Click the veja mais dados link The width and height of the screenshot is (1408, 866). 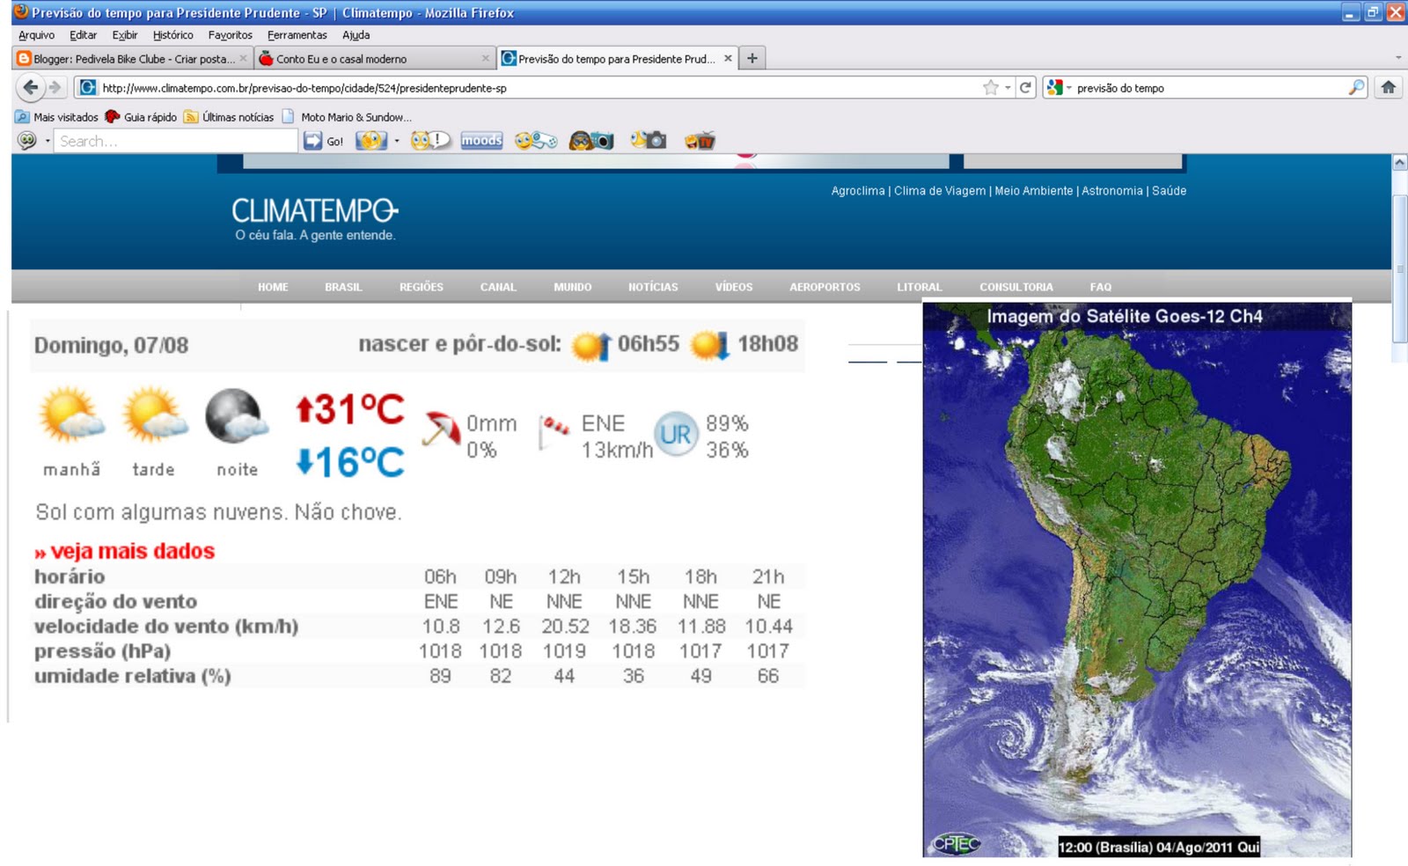coord(124,551)
